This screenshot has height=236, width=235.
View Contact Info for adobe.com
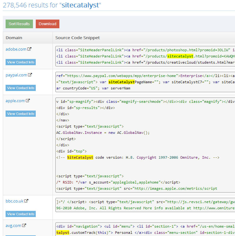21,62
